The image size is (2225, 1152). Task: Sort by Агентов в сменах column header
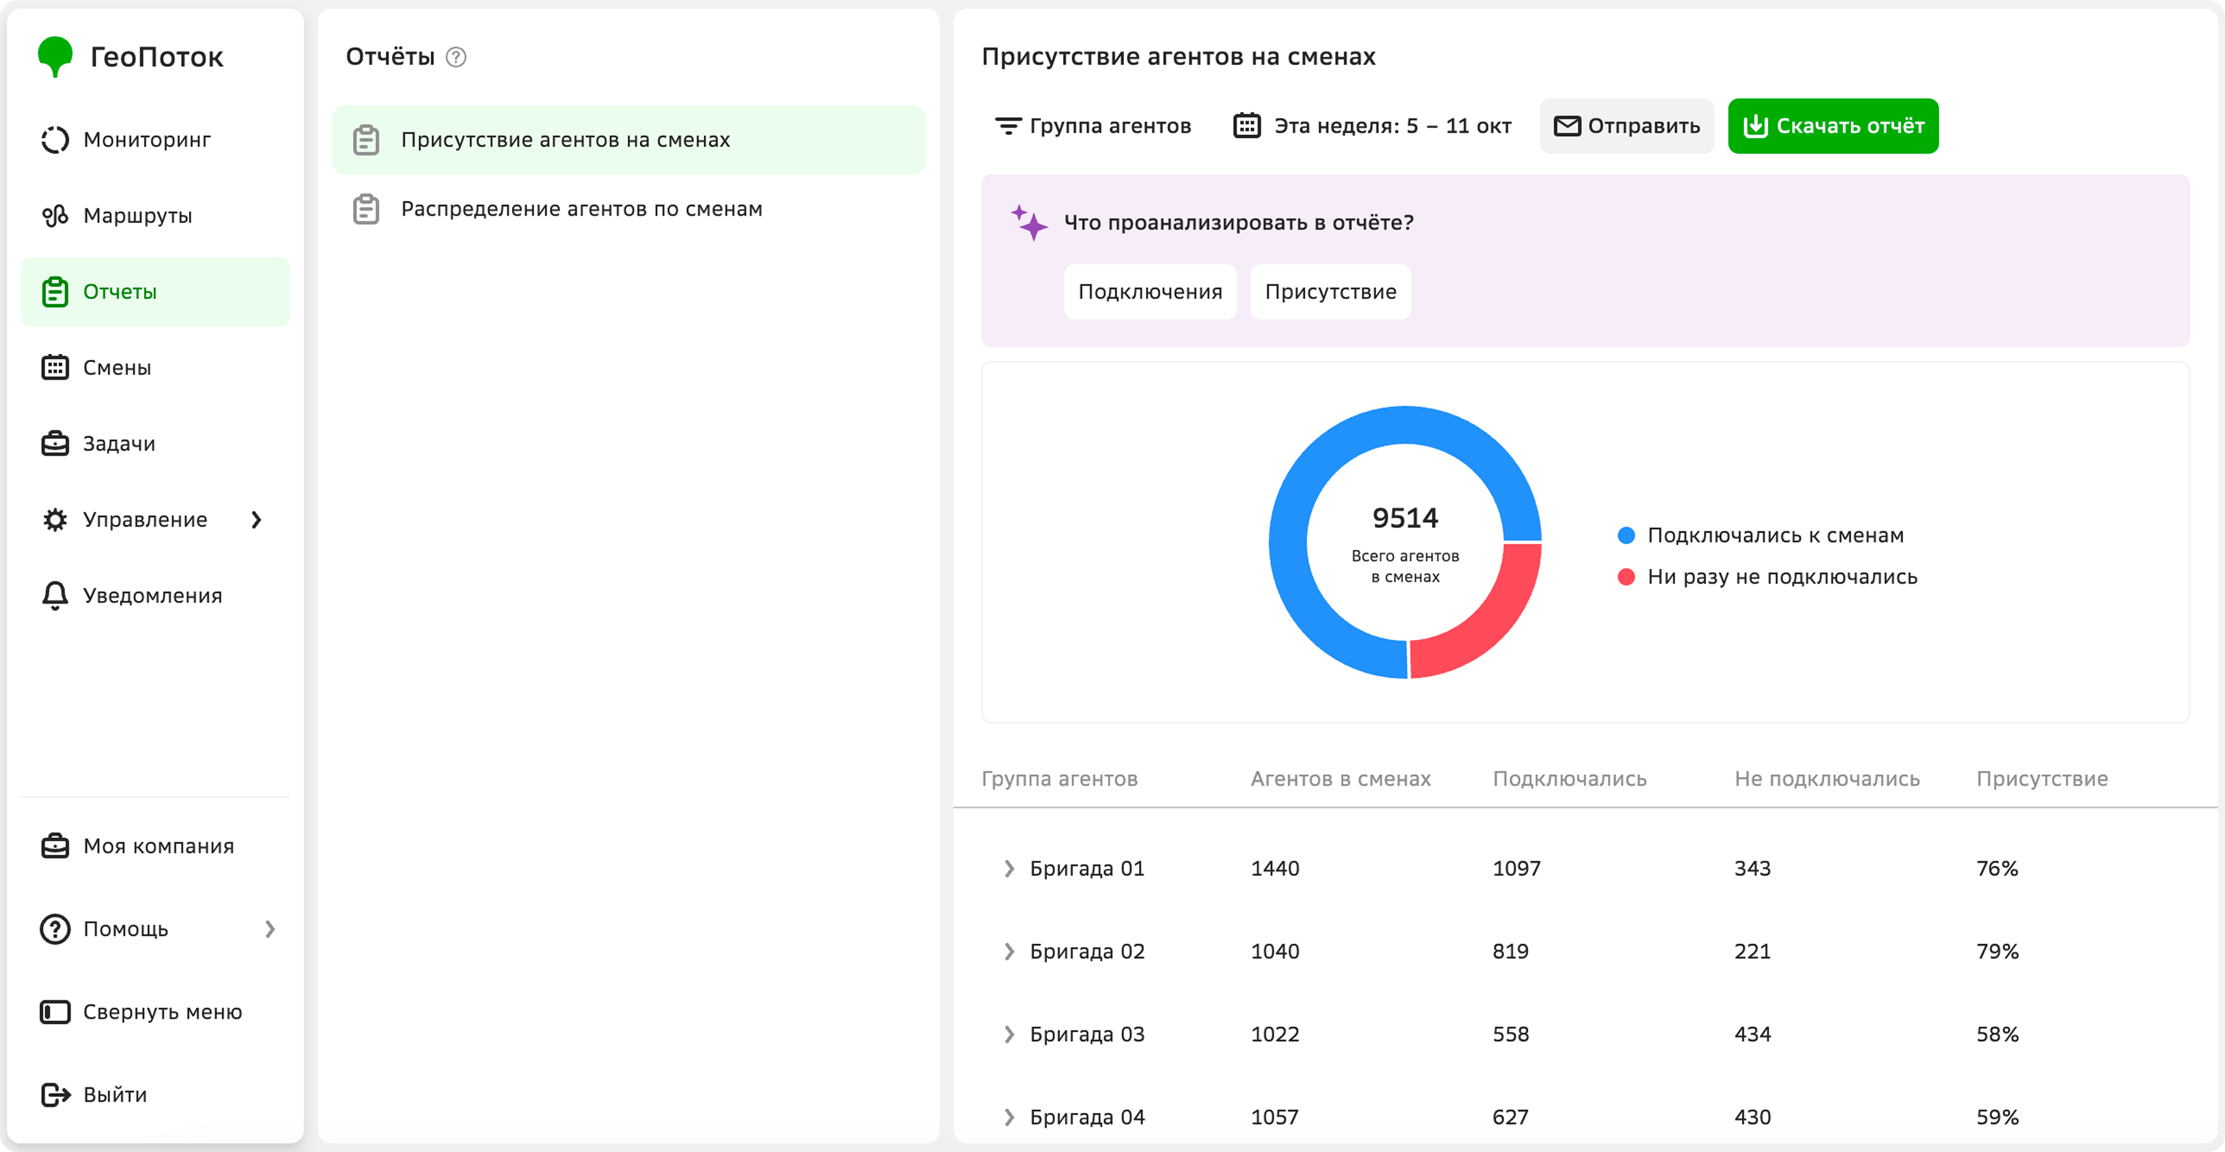pos(1341,779)
